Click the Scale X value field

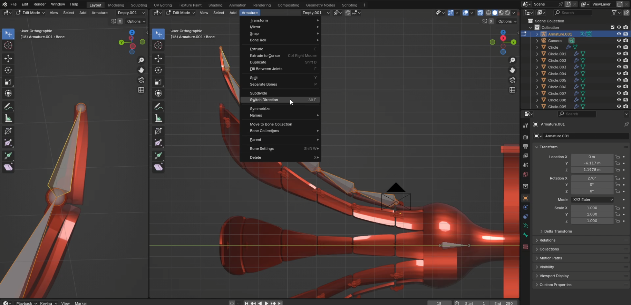coord(592,208)
